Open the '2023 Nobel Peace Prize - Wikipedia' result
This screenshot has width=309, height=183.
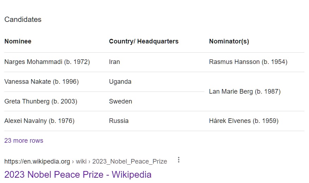click(78, 175)
